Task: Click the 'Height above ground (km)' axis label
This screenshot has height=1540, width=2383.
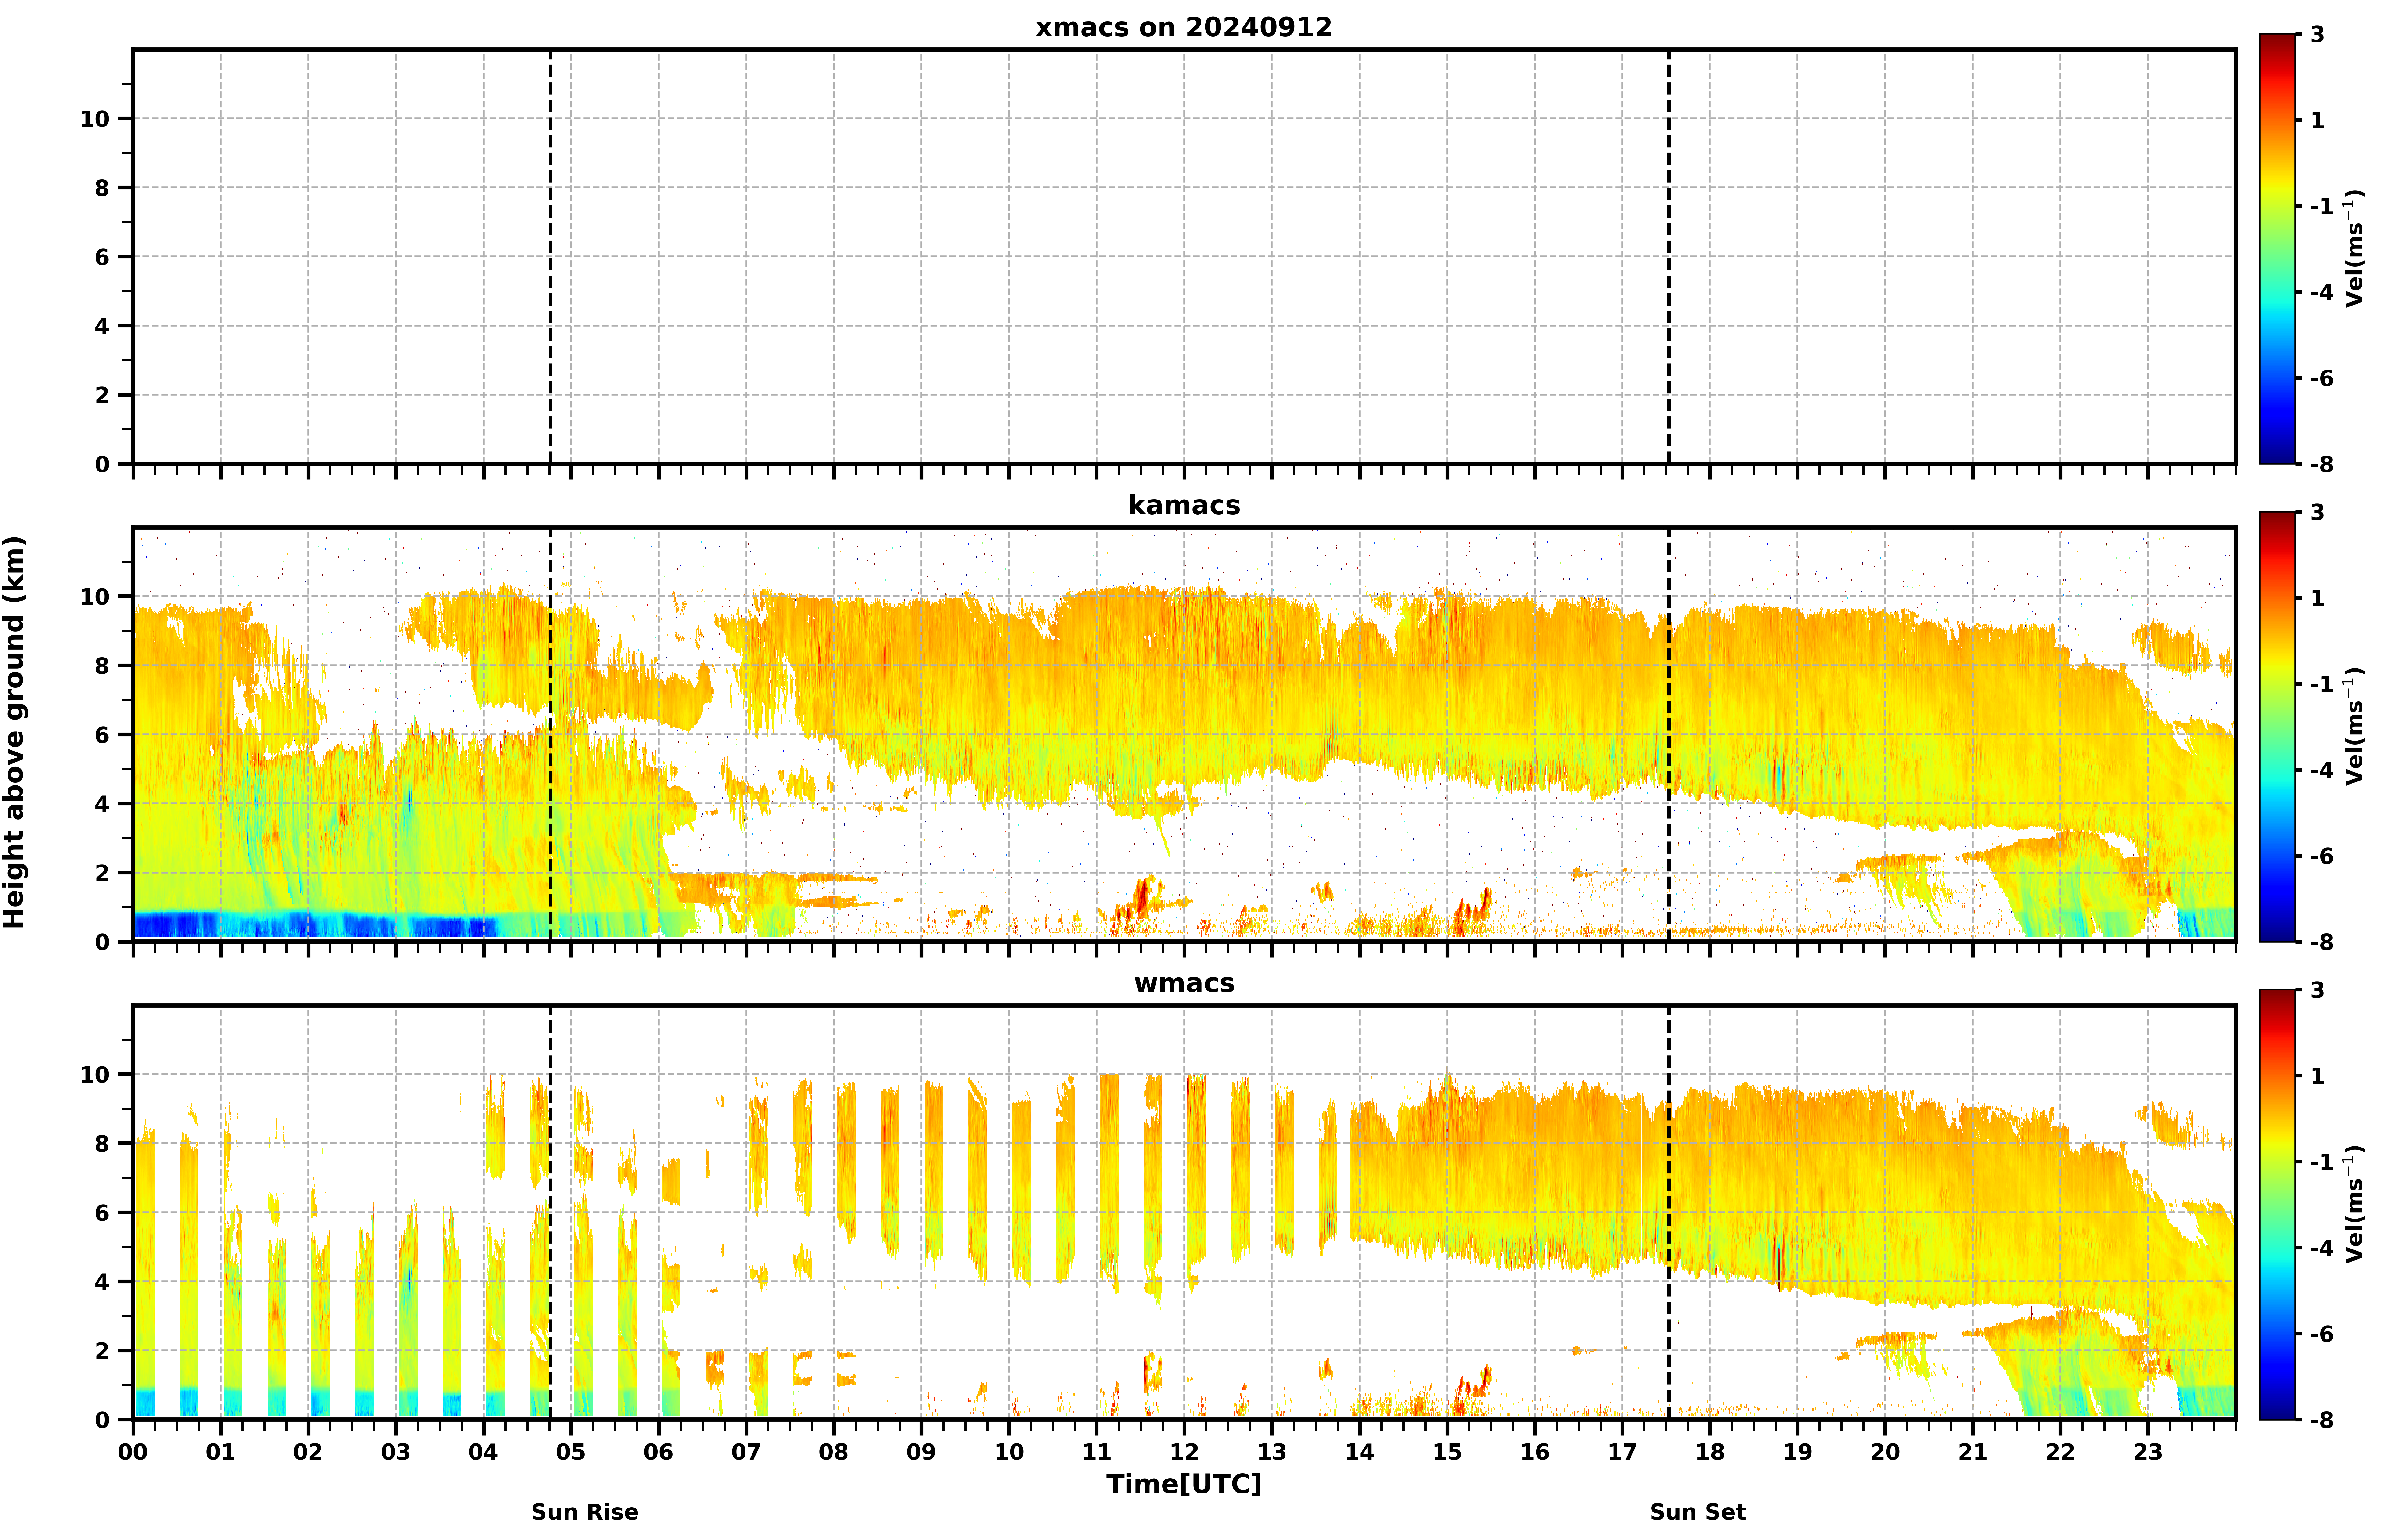Action: point(14,732)
